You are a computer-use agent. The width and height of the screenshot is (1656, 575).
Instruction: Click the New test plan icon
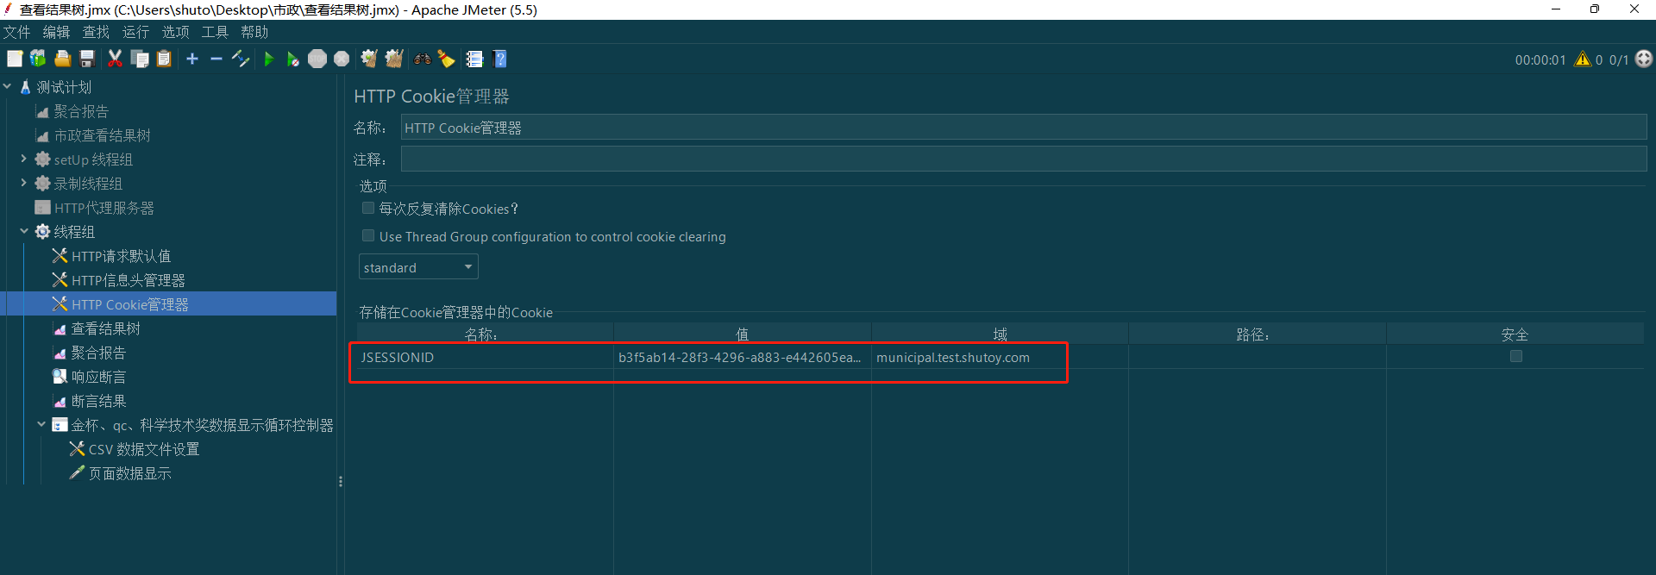(15, 59)
